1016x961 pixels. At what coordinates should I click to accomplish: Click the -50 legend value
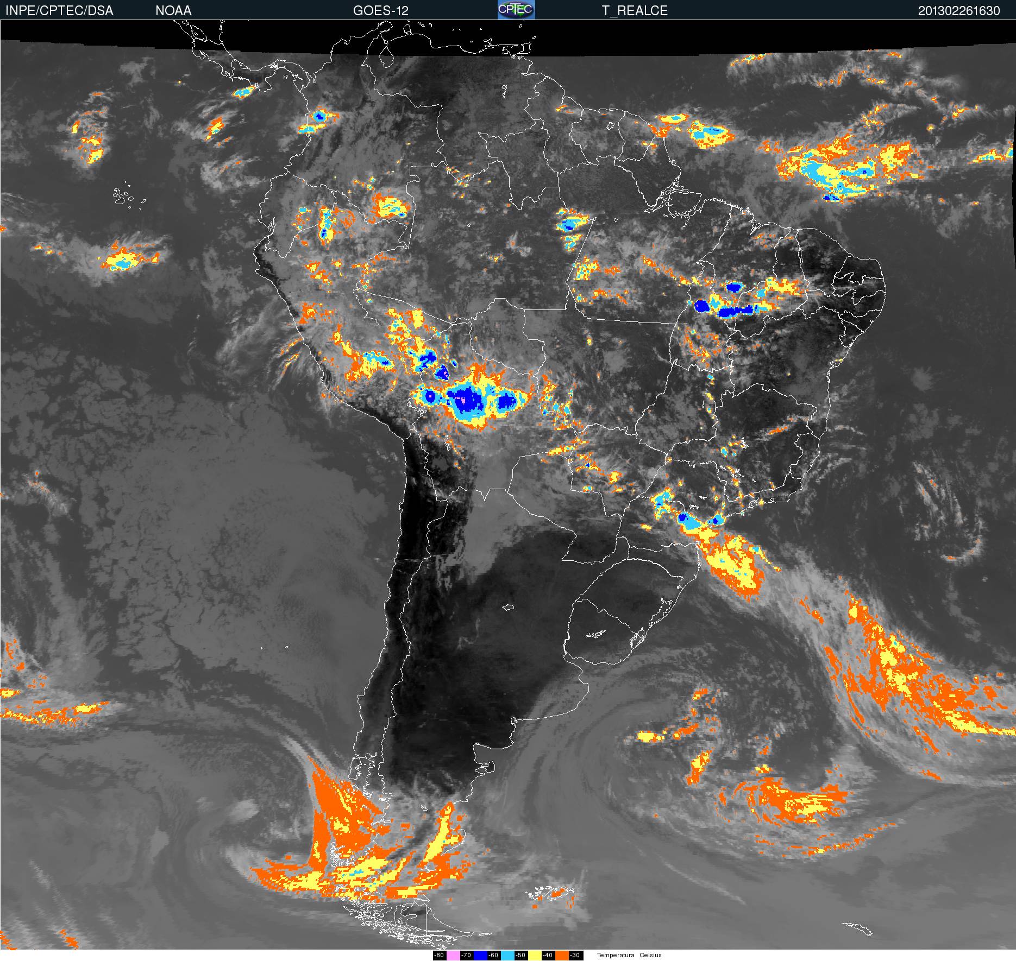point(521,956)
